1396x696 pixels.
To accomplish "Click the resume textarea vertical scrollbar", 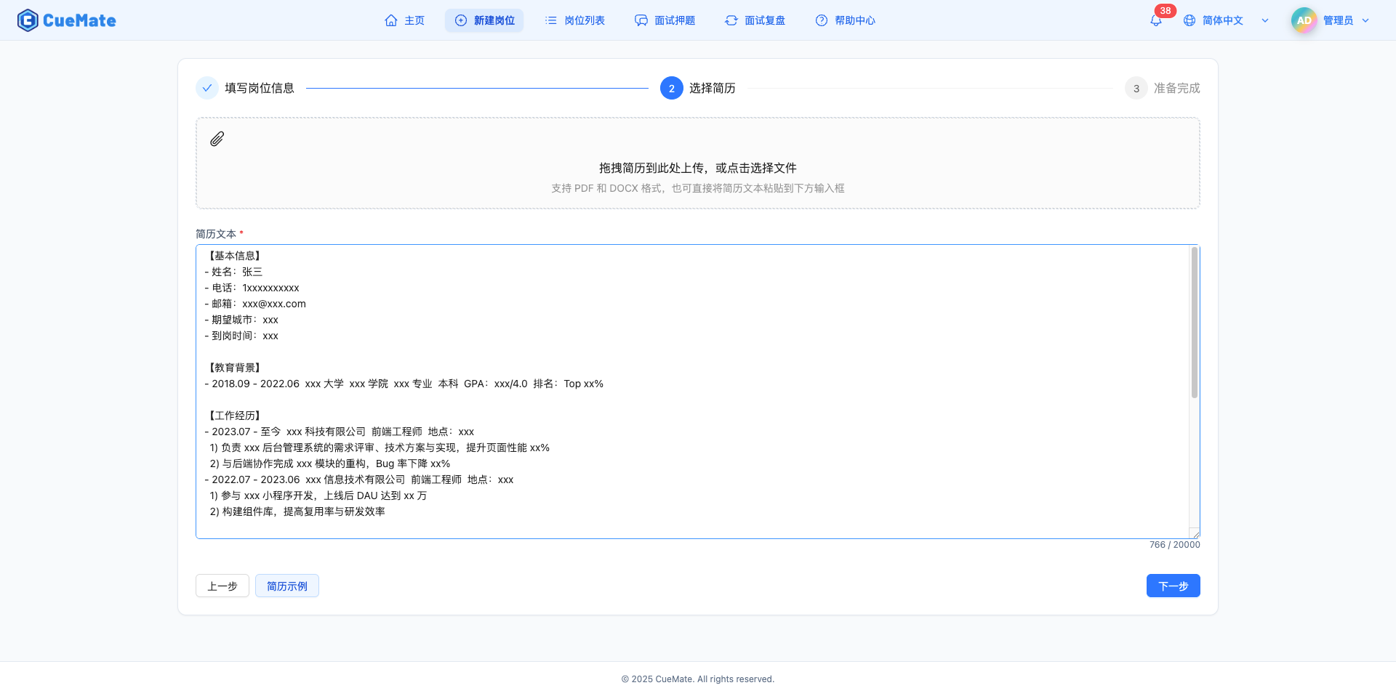I will pyautogui.click(x=1194, y=323).
